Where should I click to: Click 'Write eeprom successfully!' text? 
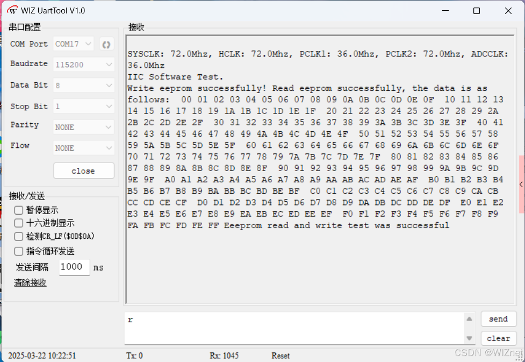tap(197, 88)
